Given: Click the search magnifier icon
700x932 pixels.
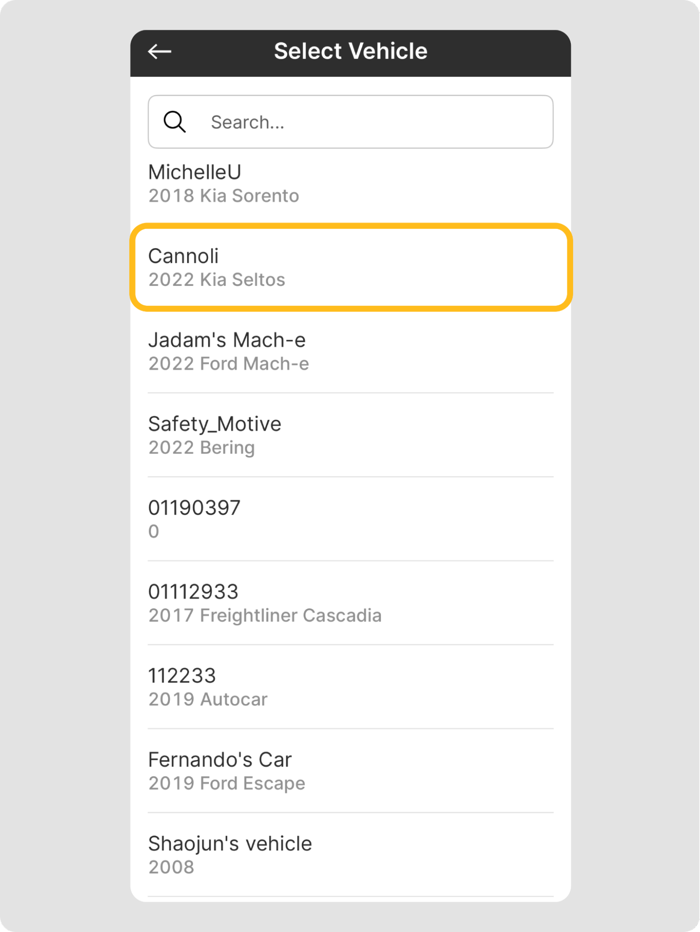Looking at the screenshot, I should point(175,122).
